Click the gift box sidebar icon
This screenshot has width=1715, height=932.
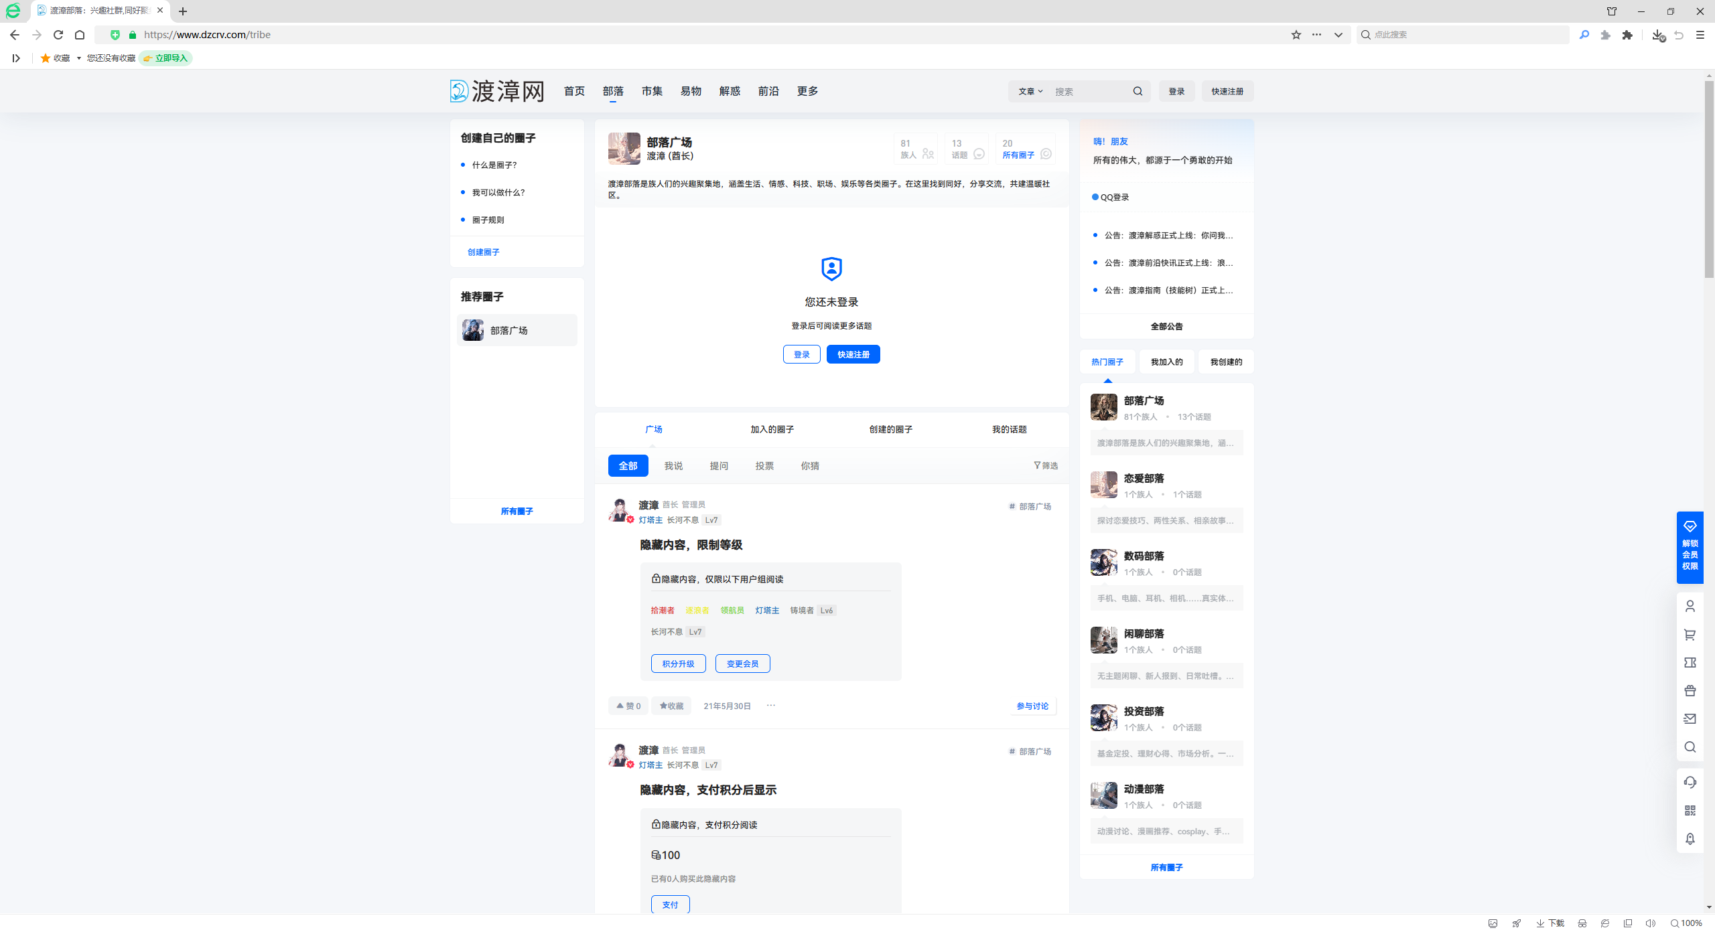[1690, 691]
